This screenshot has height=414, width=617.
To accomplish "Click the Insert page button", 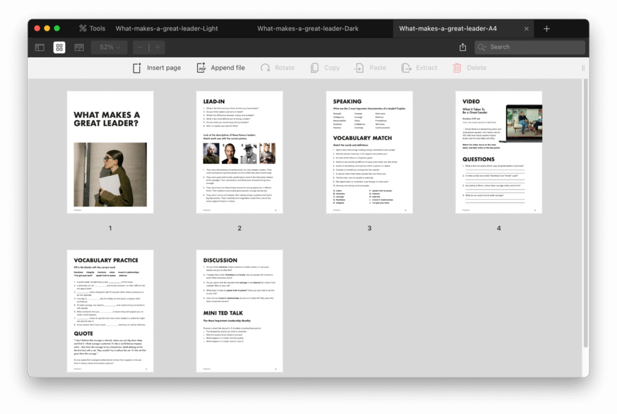I will coord(157,68).
